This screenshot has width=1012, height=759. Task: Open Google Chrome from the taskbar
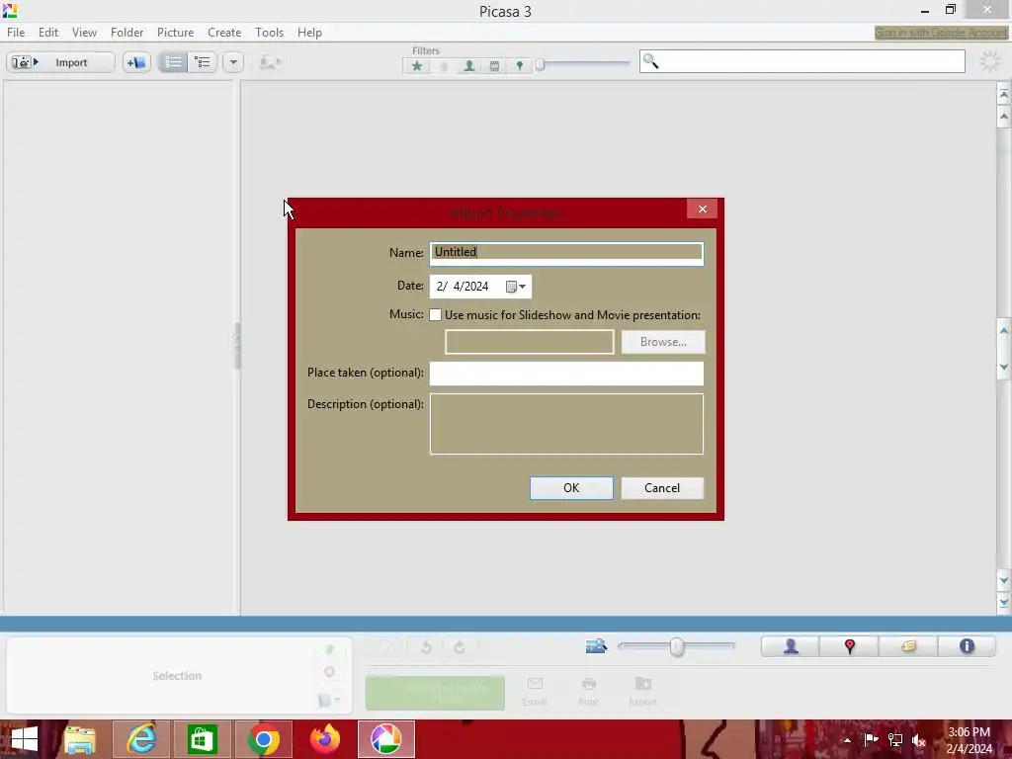(263, 739)
